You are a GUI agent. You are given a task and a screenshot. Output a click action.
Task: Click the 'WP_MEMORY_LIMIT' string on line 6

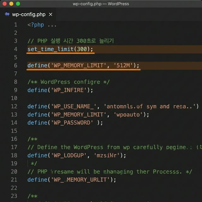pyautogui.click(x=79, y=65)
